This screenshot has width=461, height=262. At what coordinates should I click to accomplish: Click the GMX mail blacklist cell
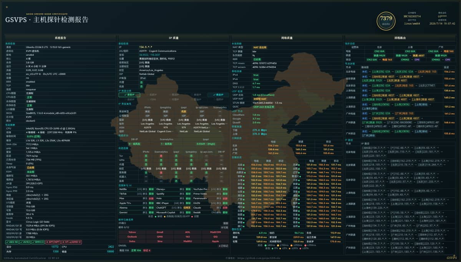click(160, 237)
